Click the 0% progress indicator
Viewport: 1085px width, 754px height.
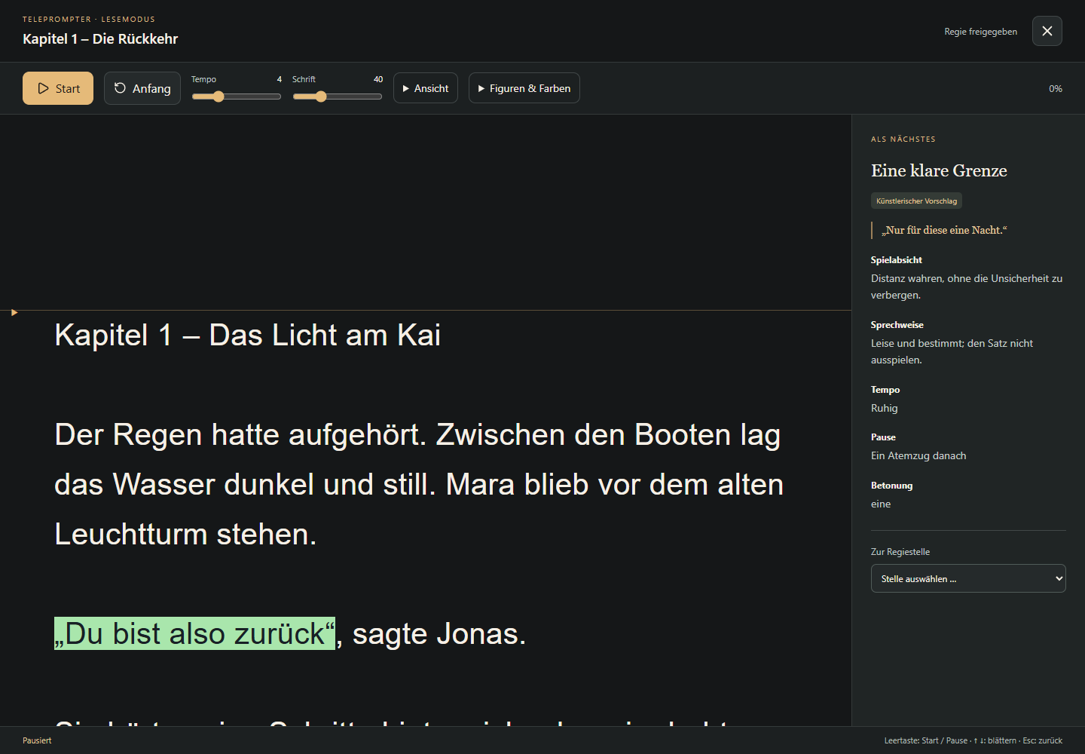pyautogui.click(x=1056, y=89)
